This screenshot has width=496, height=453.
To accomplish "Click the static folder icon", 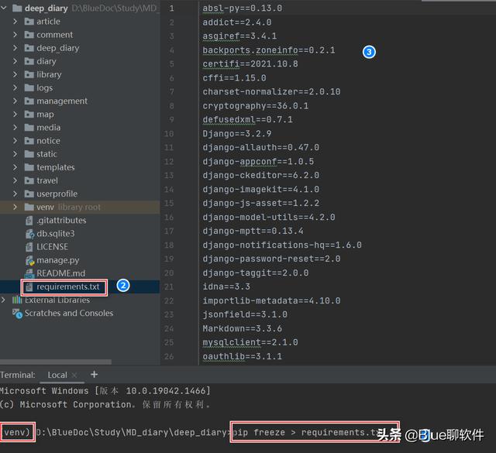I will (29, 154).
